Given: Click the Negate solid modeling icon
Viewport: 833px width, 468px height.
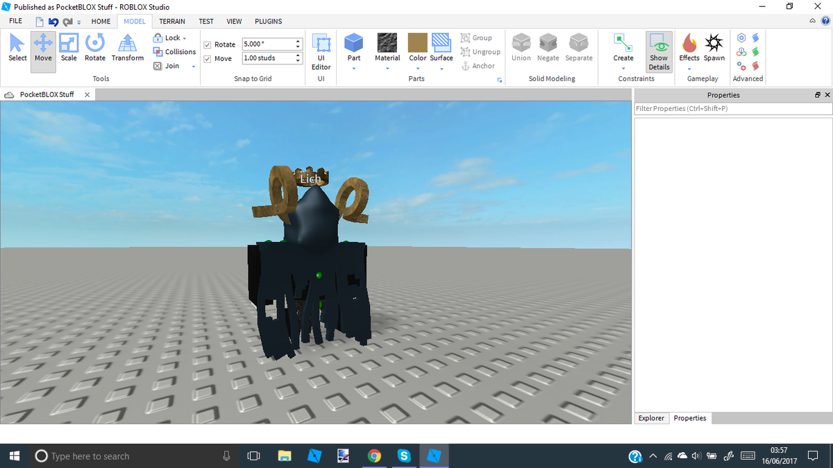Looking at the screenshot, I should [548, 42].
